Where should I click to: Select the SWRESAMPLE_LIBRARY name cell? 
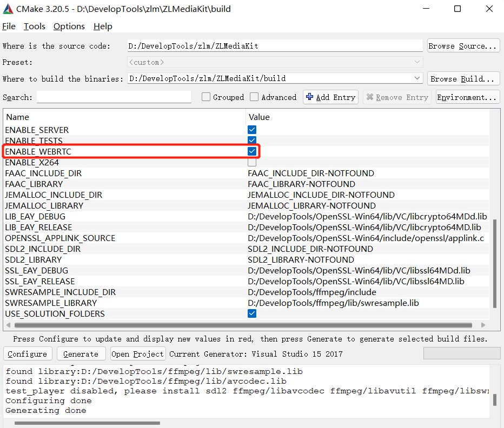pos(51,303)
